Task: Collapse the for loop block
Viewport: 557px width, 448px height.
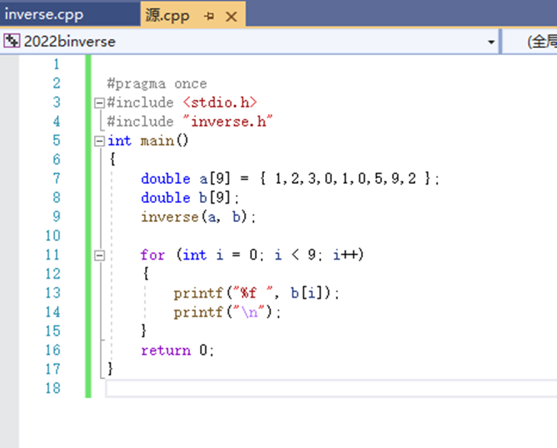Action: [99, 256]
